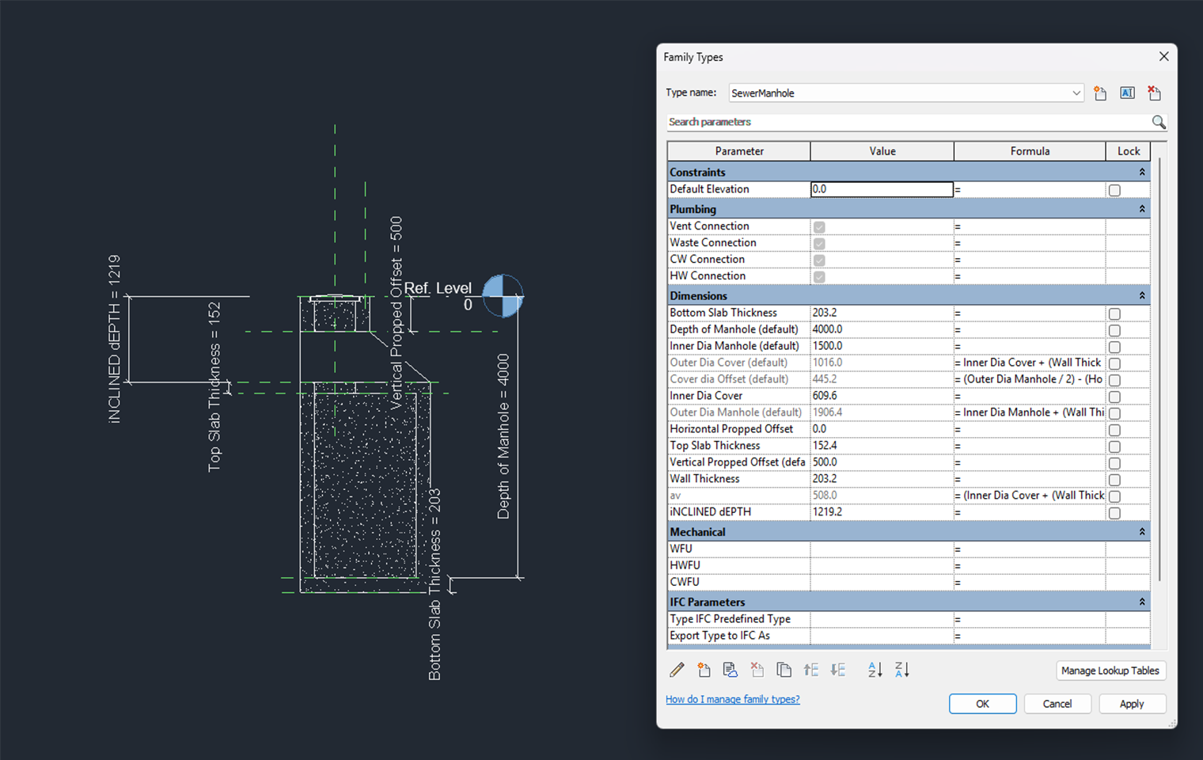Click the Move Parameter Up icon
This screenshot has width=1203, height=760.
(811, 670)
